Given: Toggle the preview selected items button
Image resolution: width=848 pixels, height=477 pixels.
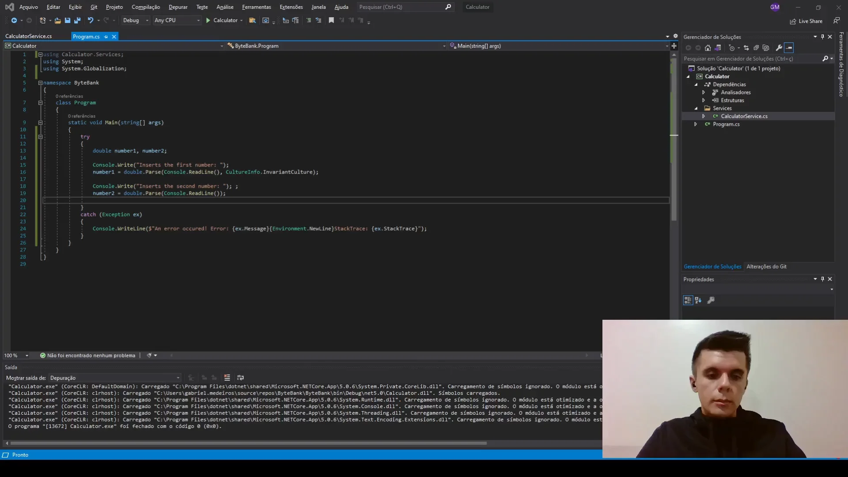Looking at the screenshot, I should point(789,48).
